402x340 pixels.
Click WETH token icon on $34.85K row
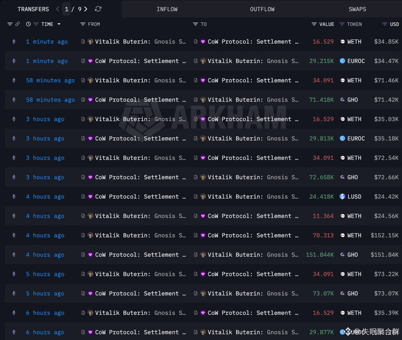pyautogui.click(x=343, y=41)
